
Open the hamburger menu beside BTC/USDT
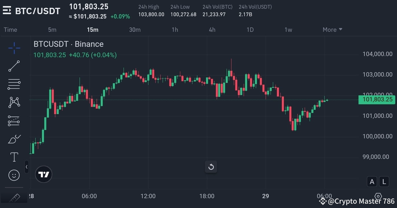[x=7, y=10]
